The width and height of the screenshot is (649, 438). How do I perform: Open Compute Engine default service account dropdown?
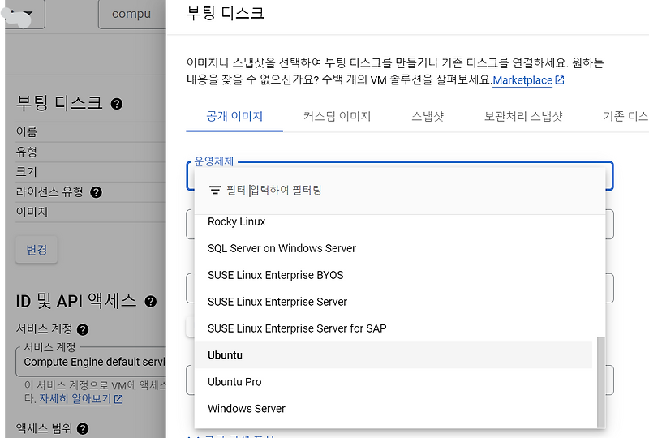pyautogui.click(x=91, y=362)
